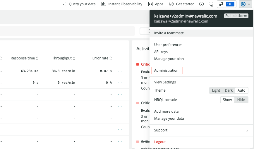Click the 63.234 ms response time value
Screen dimensions: 254x149
(30, 71)
